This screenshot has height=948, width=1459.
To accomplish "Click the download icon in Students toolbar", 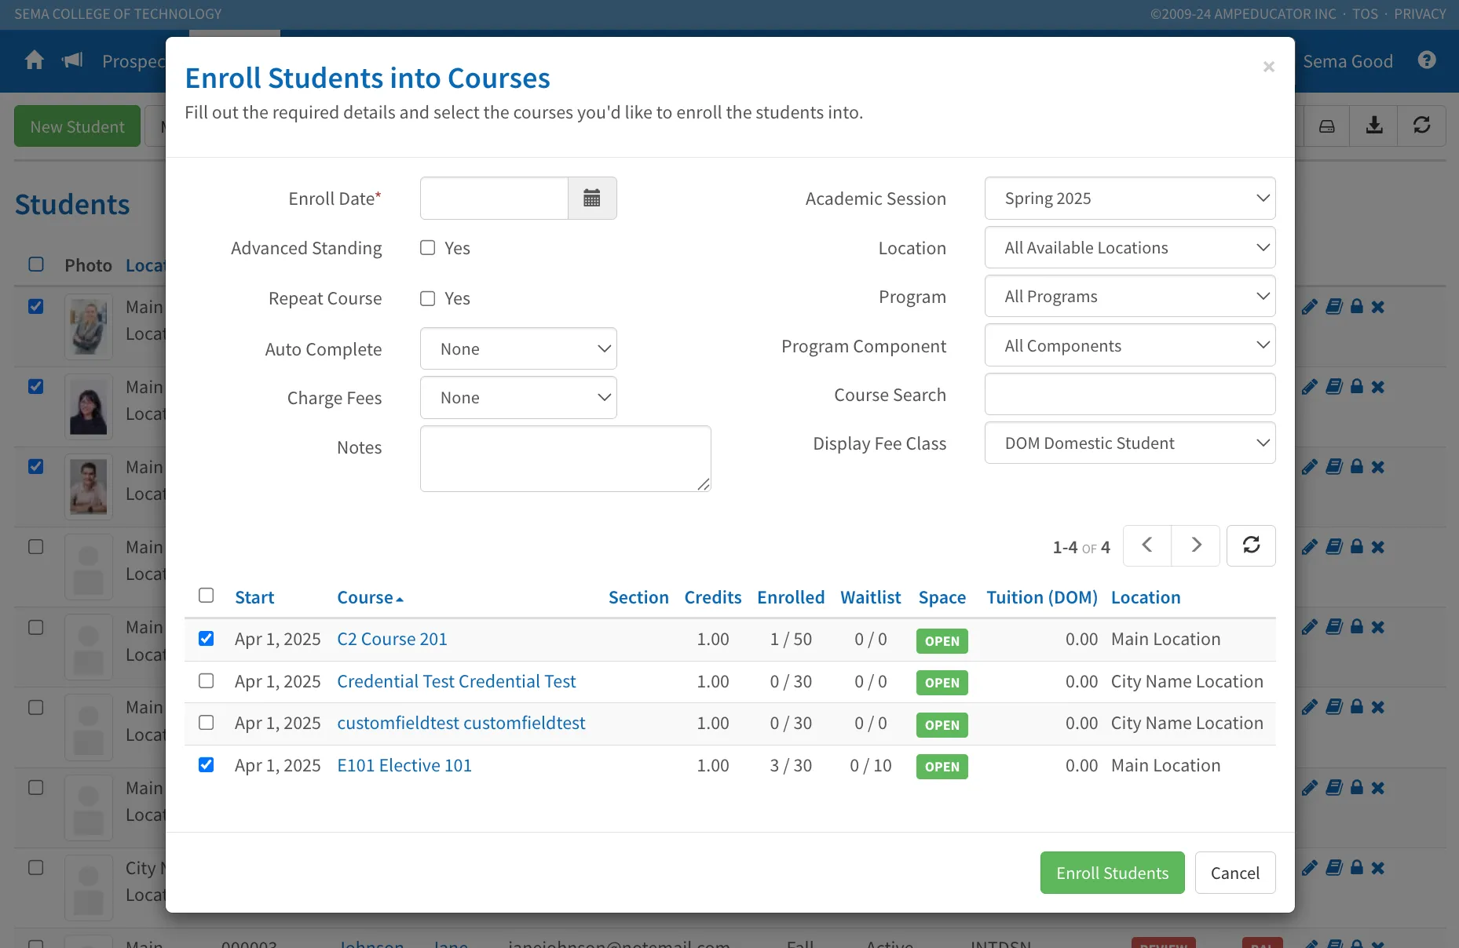I will [x=1374, y=126].
